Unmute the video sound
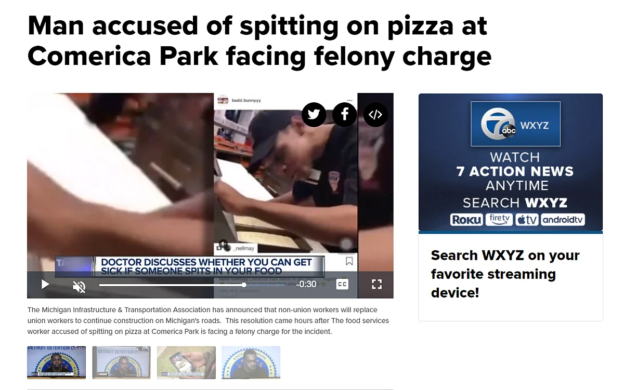 (79, 285)
